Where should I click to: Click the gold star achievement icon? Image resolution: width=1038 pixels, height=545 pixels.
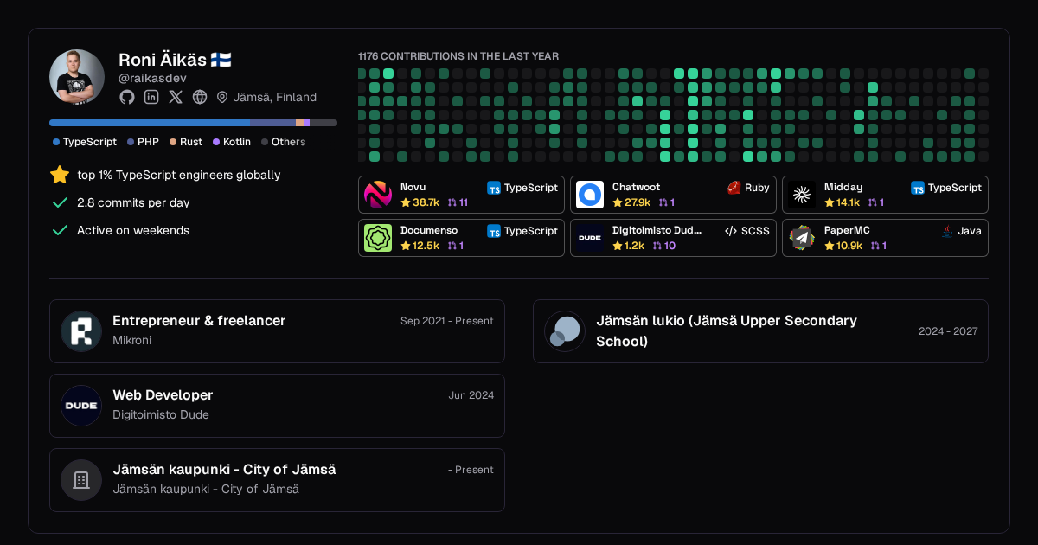[60, 175]
